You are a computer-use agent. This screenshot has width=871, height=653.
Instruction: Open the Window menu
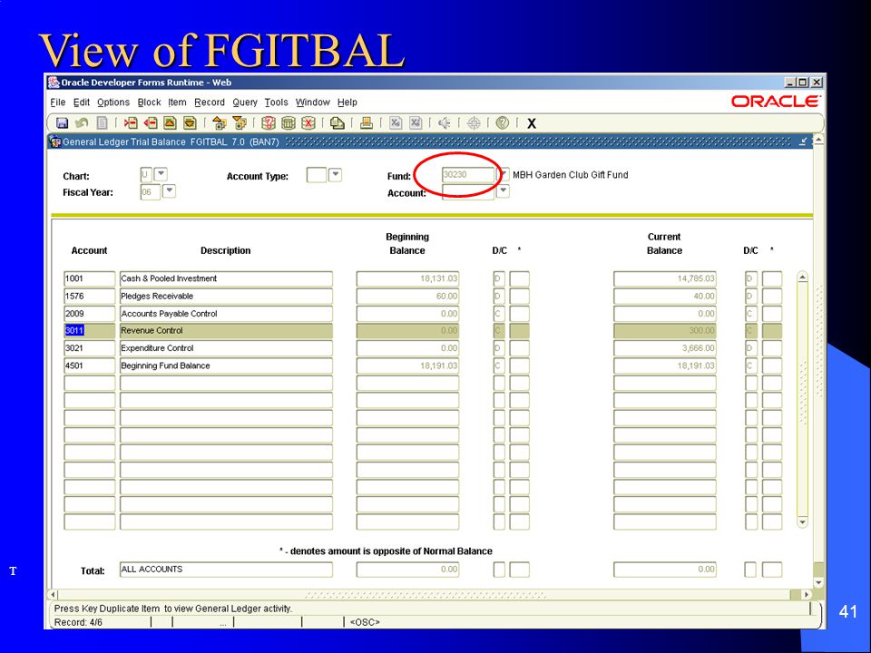(313, 102)
